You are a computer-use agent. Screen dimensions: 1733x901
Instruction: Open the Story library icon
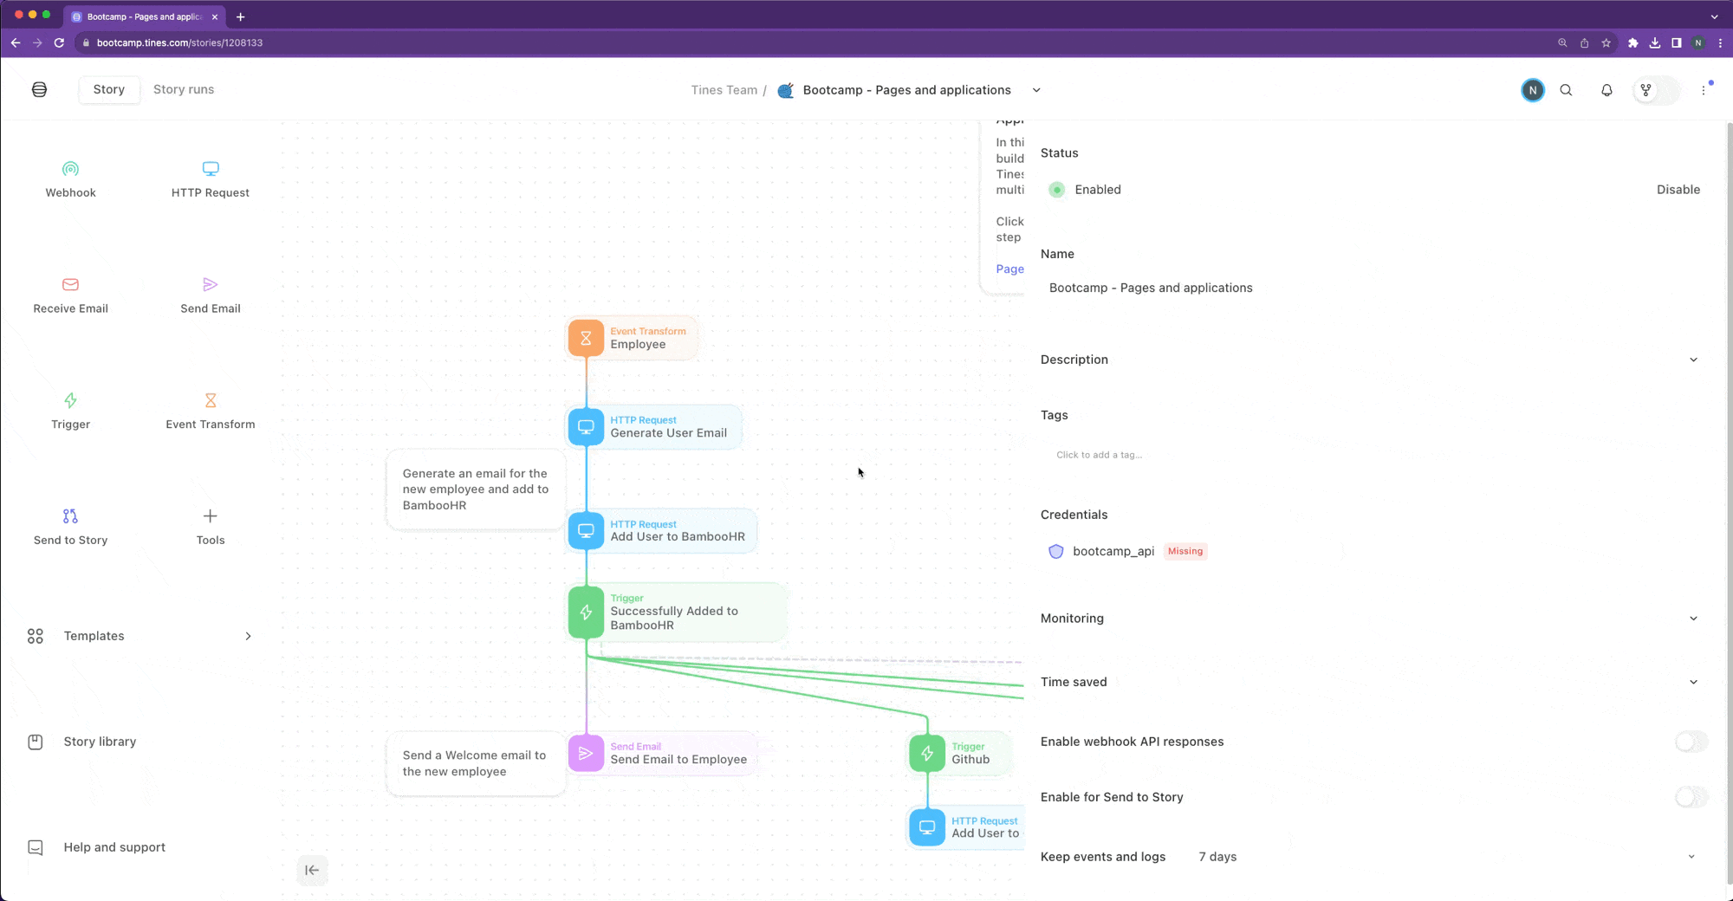click(x=36, y=742)
